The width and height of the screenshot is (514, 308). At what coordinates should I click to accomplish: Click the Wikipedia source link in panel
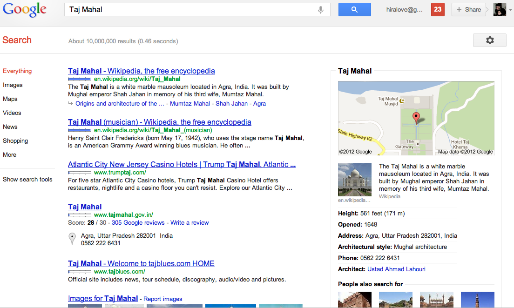389,197
